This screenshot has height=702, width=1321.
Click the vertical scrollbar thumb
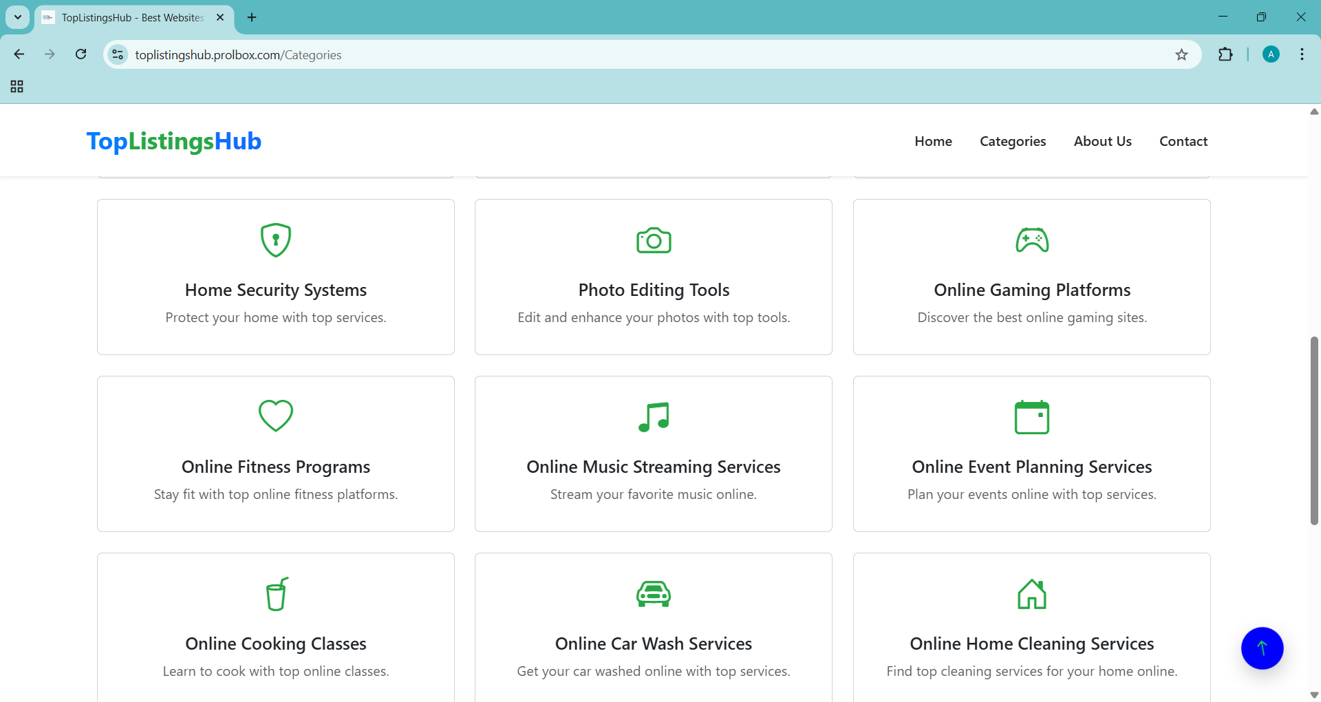pyautogui.click(x=1314, y=430)
